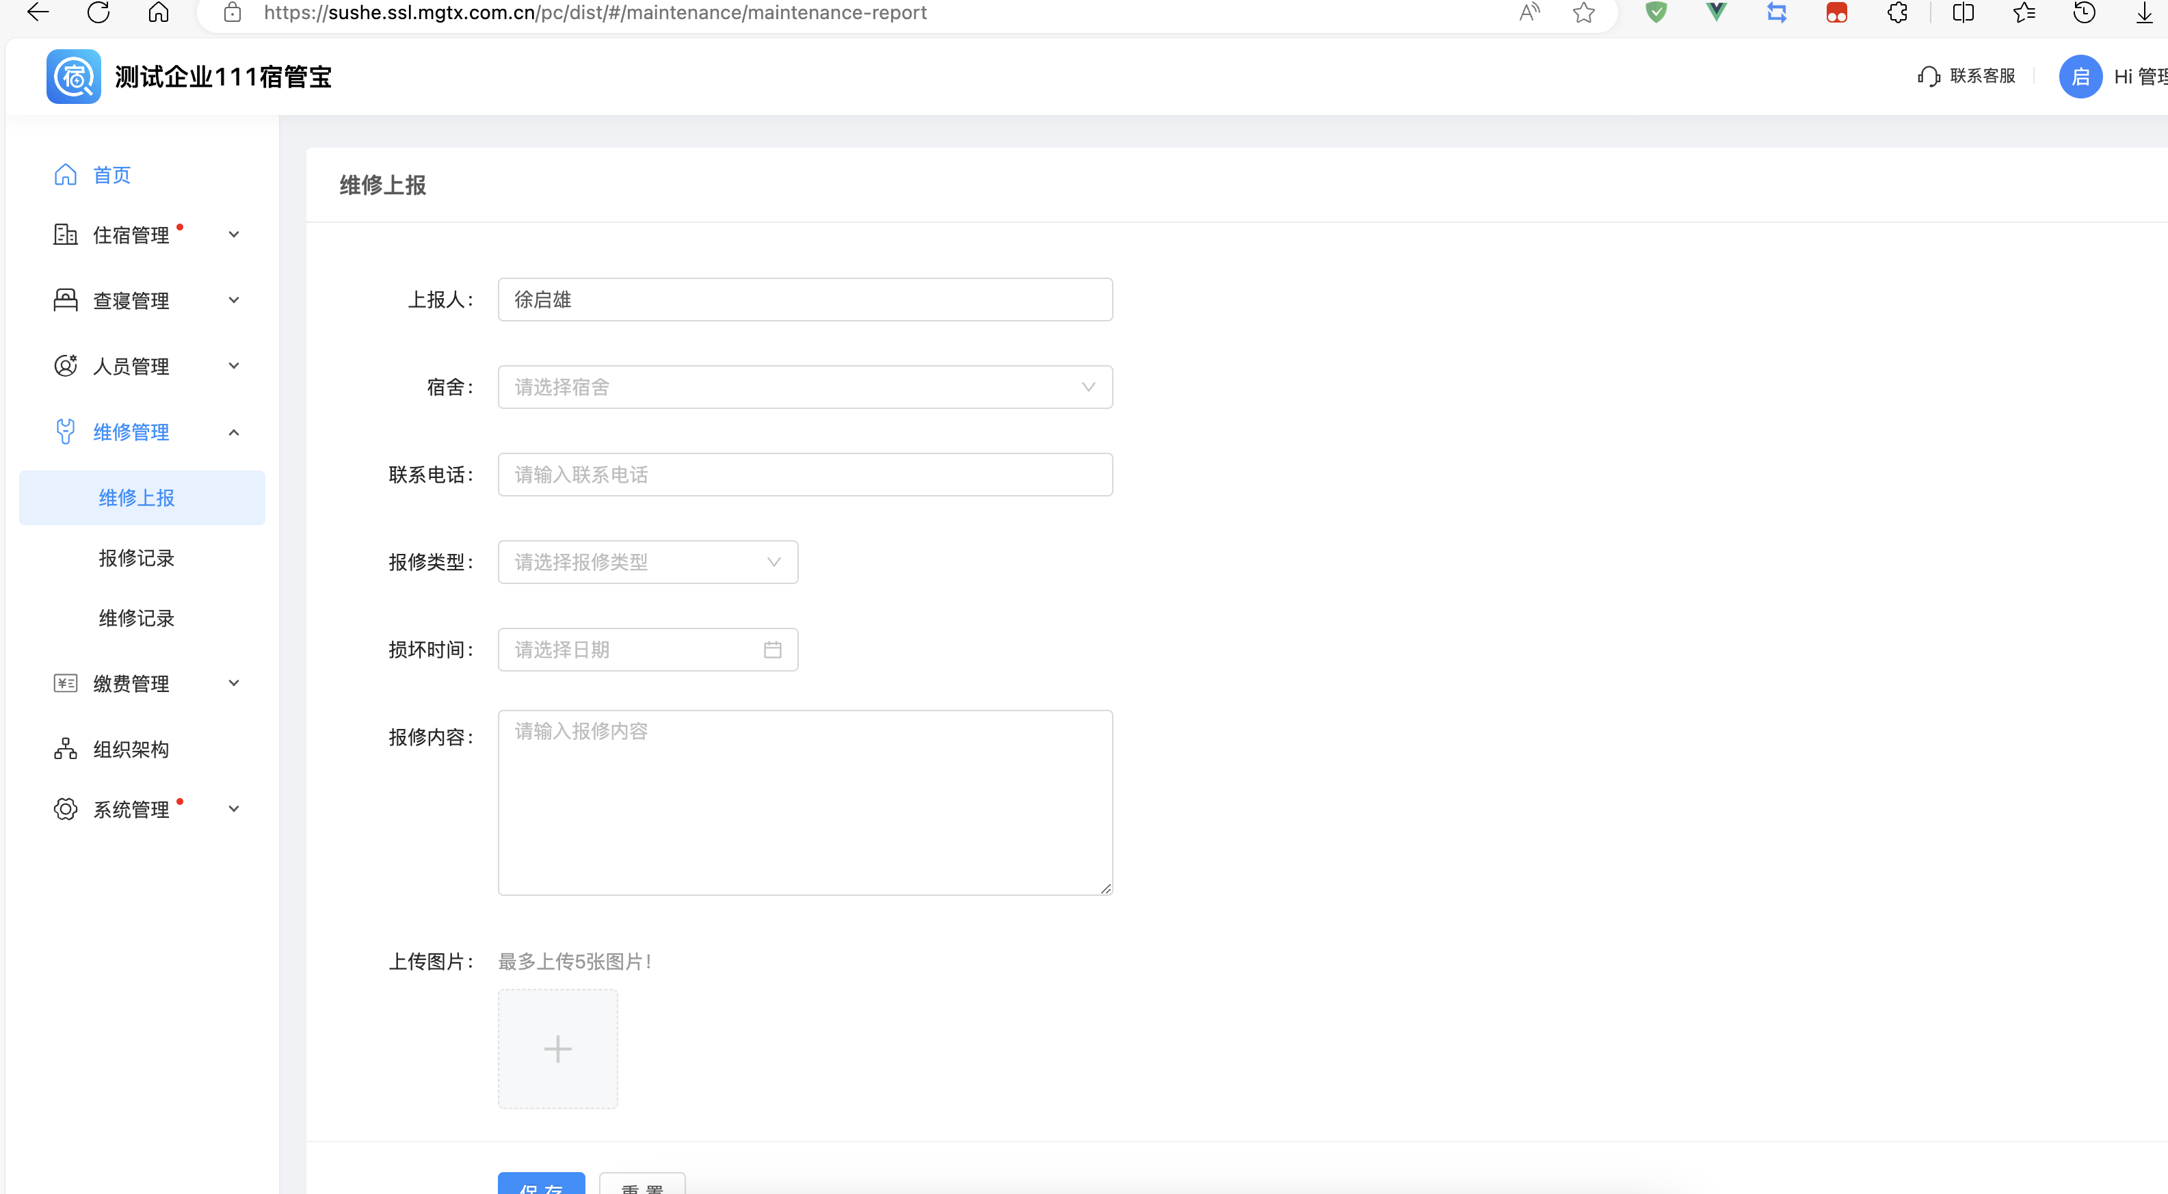
Task: Open 系统管理 menu label
Action: [x=131, y=810]
